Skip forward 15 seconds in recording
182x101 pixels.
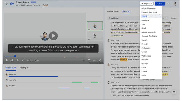[x=18, y=60]
